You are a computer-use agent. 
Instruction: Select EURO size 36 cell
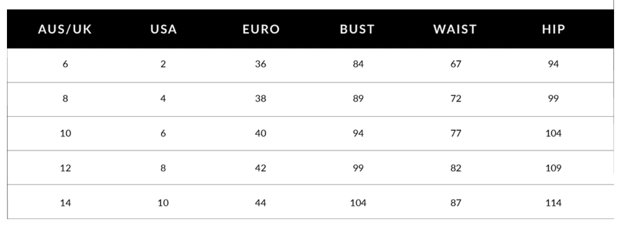260,65
